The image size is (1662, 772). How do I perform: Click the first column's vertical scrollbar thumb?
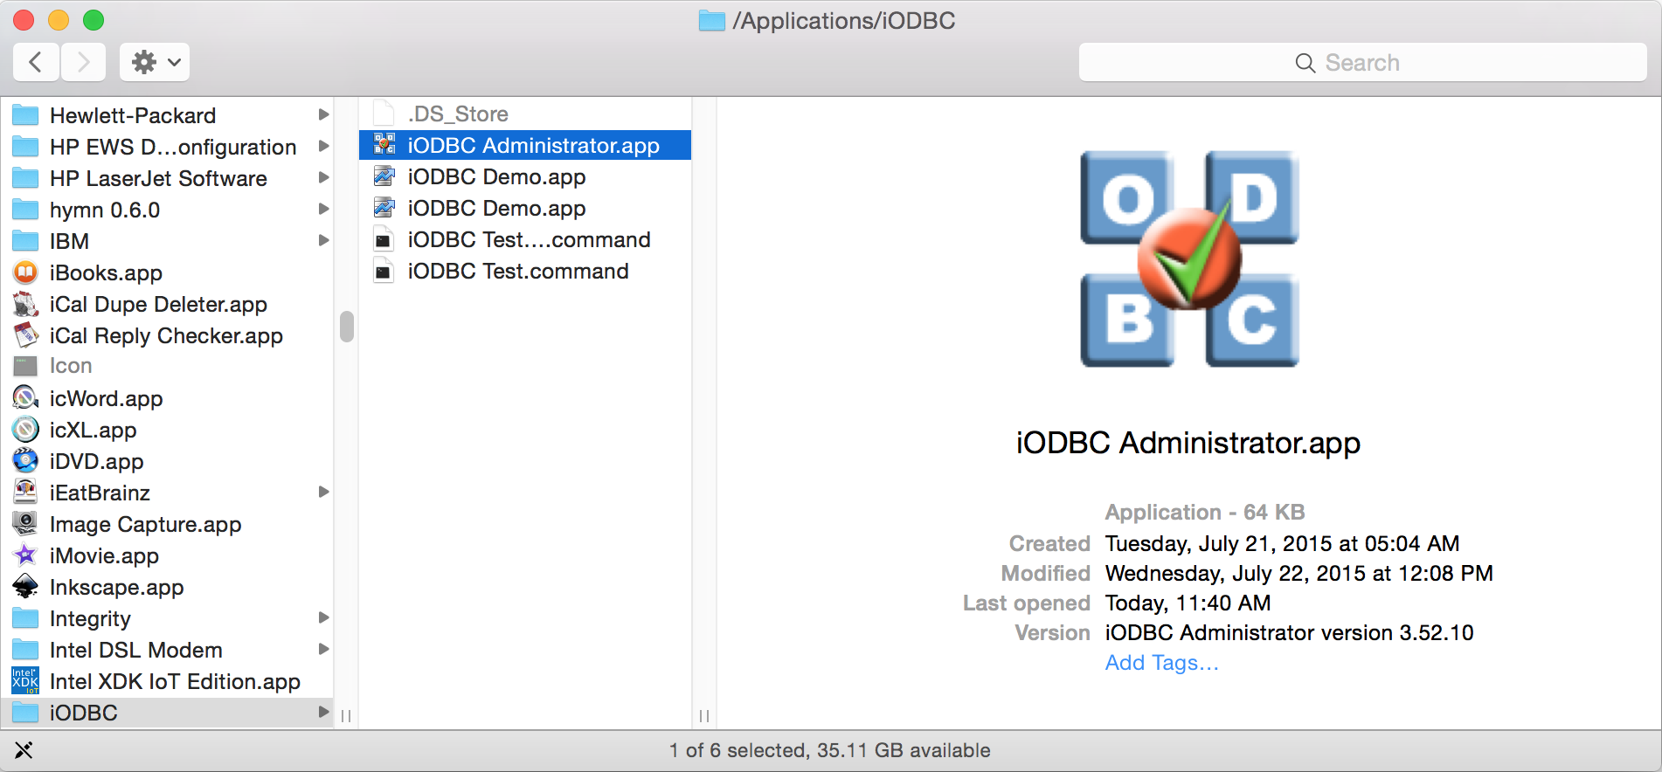(347, 327)
